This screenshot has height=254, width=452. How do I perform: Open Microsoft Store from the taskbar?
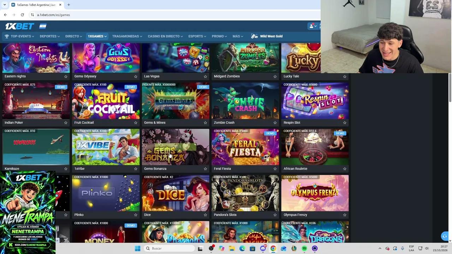pos(252,248)
